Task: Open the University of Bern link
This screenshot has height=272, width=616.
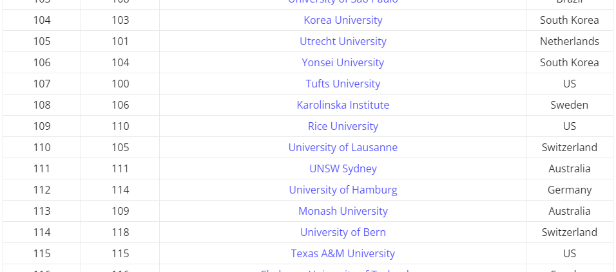Action: [343, 231]
